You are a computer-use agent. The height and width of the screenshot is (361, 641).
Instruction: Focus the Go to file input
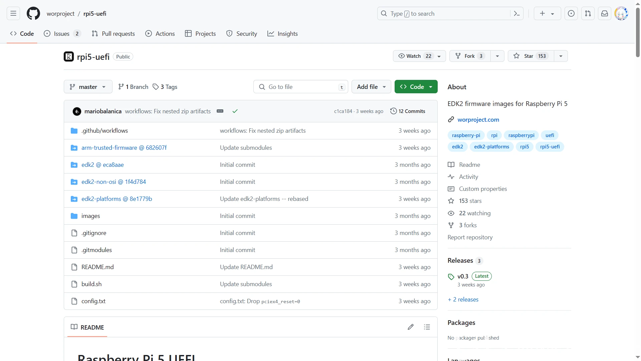[x=300, y=87]
